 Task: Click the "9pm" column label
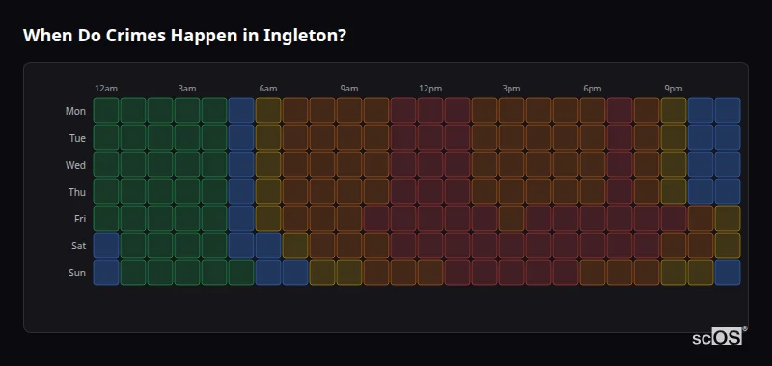[674, 89]
